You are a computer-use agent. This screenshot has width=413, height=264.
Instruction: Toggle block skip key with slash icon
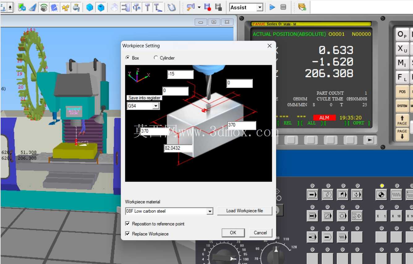tap(327, 216)
